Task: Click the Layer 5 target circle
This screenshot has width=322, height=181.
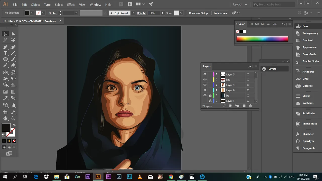Action: pos(248,74)
